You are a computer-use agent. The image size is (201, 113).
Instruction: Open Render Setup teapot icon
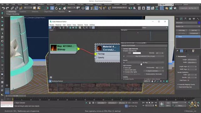pyautogui.click(x=167, y=8)
